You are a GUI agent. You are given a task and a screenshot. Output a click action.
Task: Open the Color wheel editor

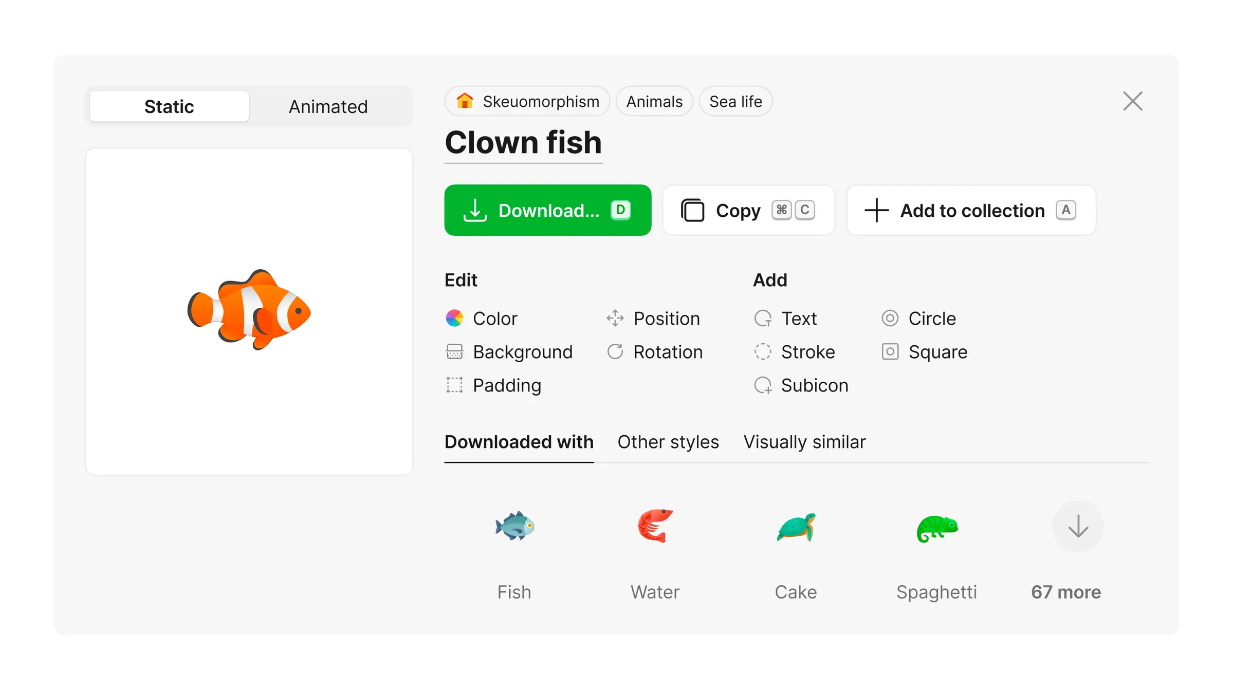click(454, 319)
